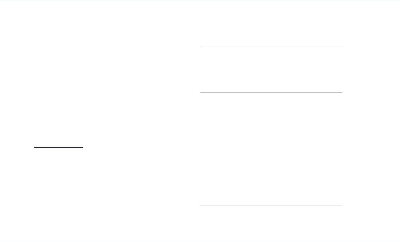The height and width of the screenshot is (242, 400).
Task: Click the middle gray horizontal divider line
Action: coord(271,92)
